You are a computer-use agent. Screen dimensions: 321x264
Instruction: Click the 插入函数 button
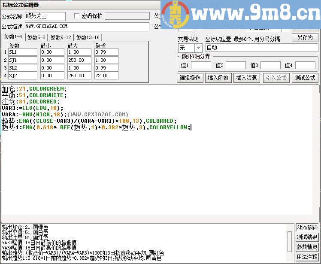[218, 78]
